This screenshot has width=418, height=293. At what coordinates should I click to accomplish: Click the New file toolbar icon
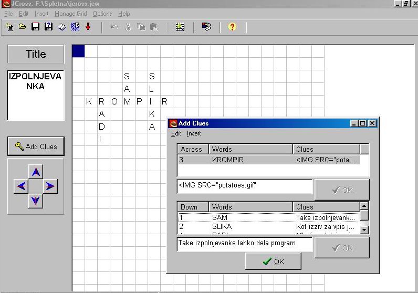[x=9, y=27]
